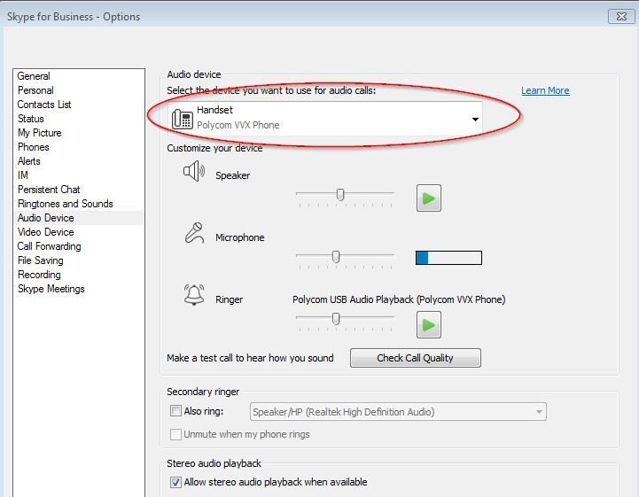Open Persistent Chat settings

click(49, 190)
